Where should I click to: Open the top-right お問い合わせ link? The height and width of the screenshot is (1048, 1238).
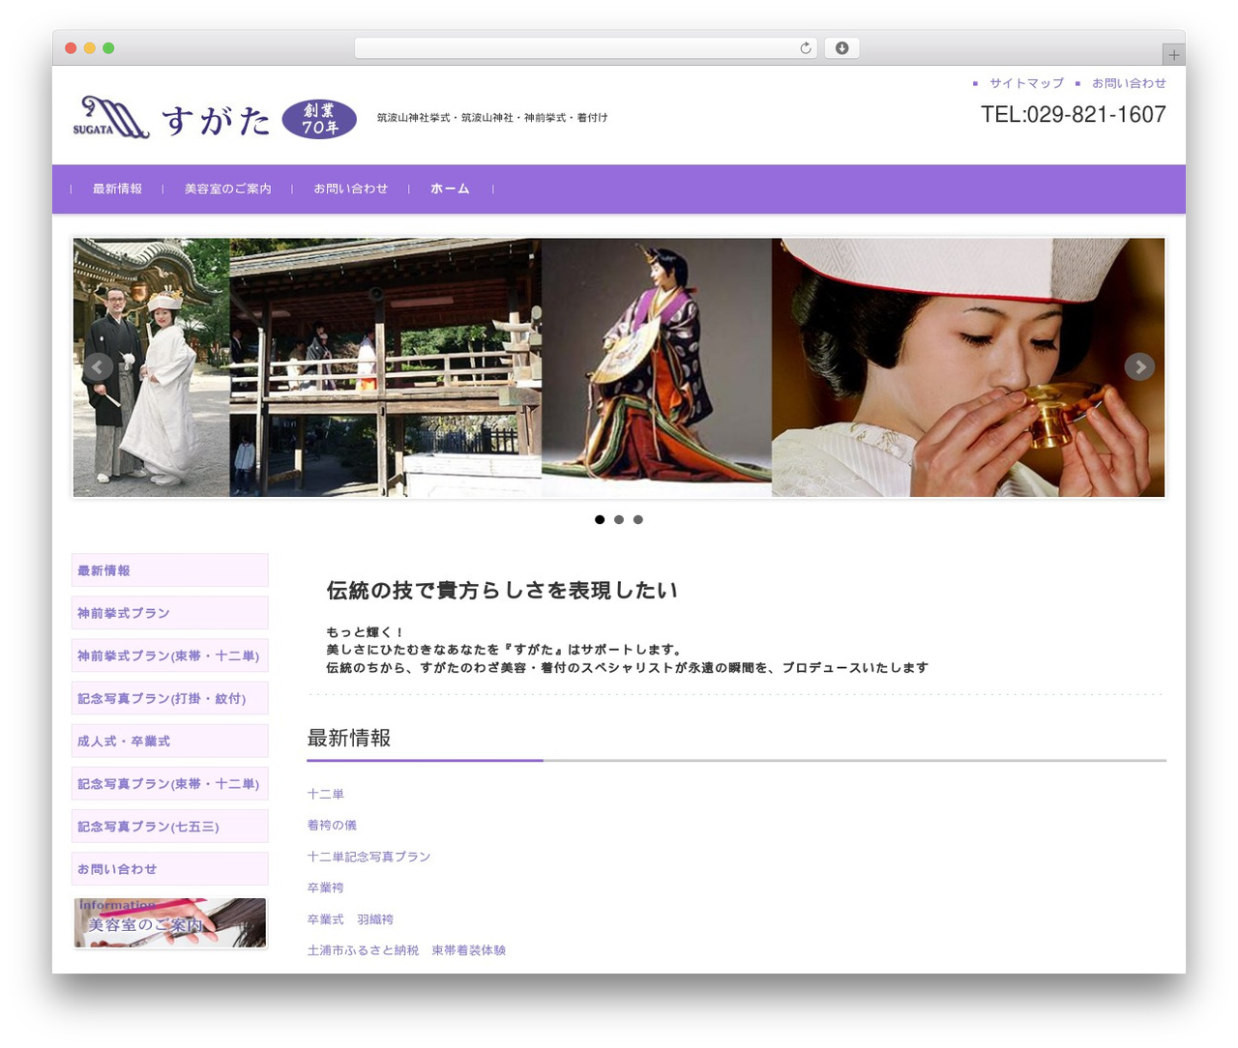tap(1129, 83)
